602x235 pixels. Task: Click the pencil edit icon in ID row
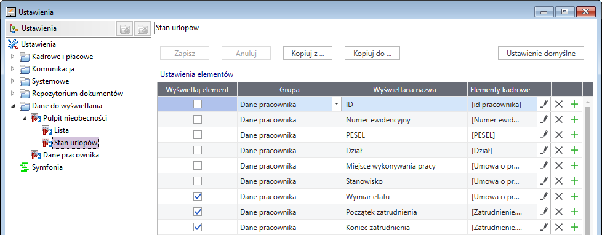[544, 104]
